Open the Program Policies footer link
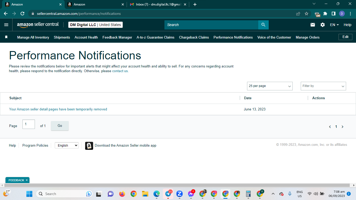The width and height of the screenshot is (356, 200). pyautogui.click(x=35, y=146)
